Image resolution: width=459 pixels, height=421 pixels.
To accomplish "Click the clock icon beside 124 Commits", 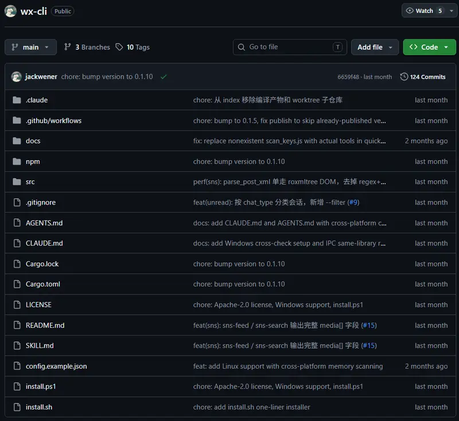I will [x=404, y=77].
